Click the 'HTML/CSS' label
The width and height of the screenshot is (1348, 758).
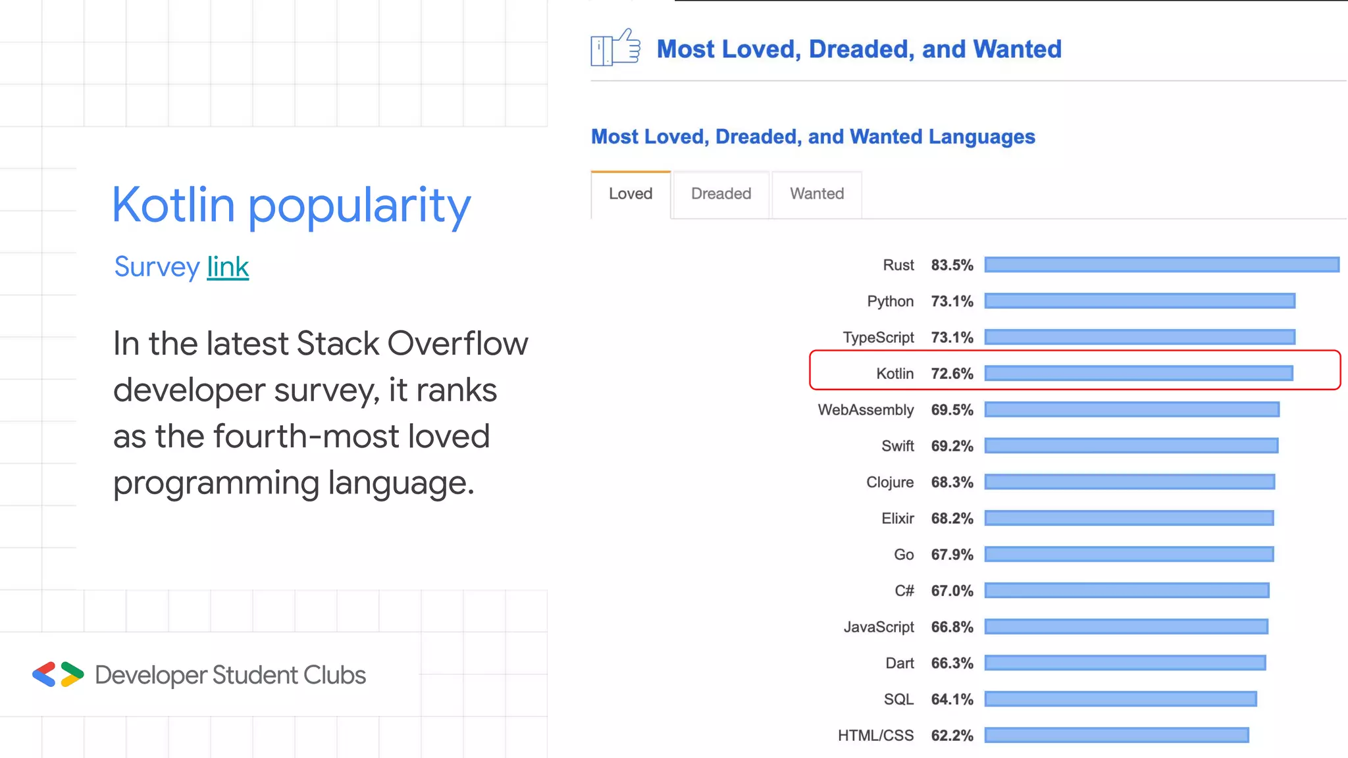pos(876,736)
